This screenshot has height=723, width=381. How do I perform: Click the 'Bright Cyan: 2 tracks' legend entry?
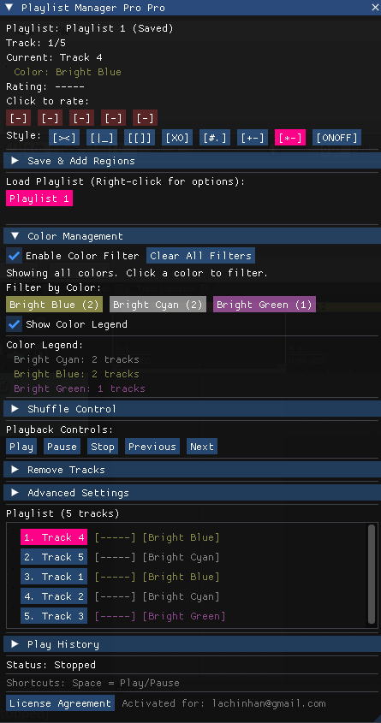point(76,359)
